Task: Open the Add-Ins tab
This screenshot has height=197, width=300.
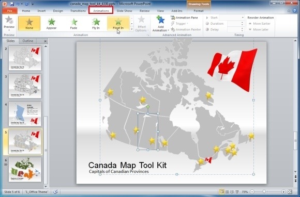Action: pos(177,11)
